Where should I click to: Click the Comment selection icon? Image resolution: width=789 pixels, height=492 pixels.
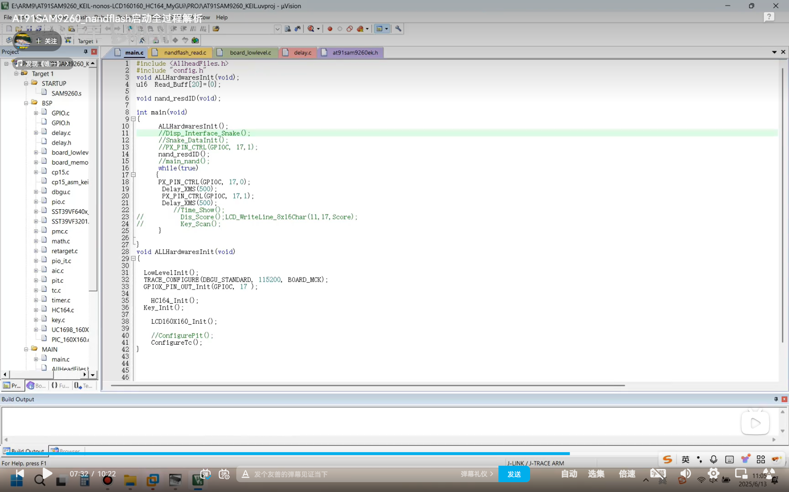pyautogui.click(x=193, y=29)
